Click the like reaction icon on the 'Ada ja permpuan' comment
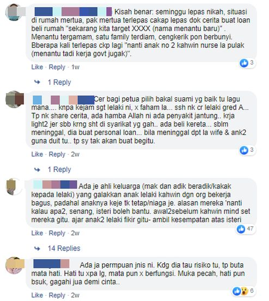269x301 pixels. point(236,291)
